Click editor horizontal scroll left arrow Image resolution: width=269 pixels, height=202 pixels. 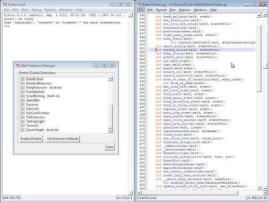click(x=139, y=193)
